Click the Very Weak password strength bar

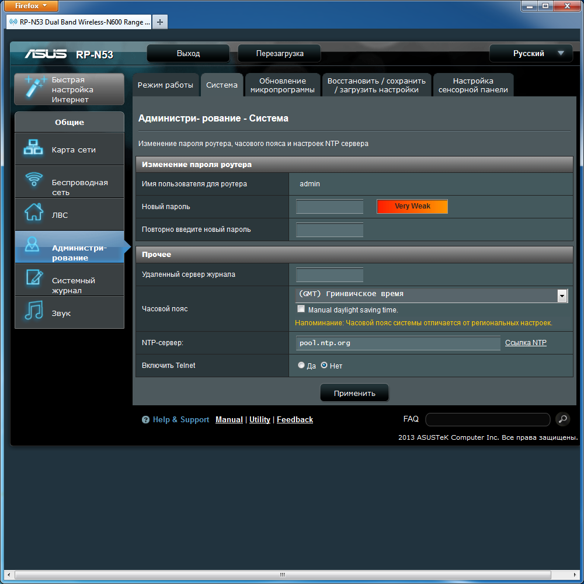click(412, 206)
